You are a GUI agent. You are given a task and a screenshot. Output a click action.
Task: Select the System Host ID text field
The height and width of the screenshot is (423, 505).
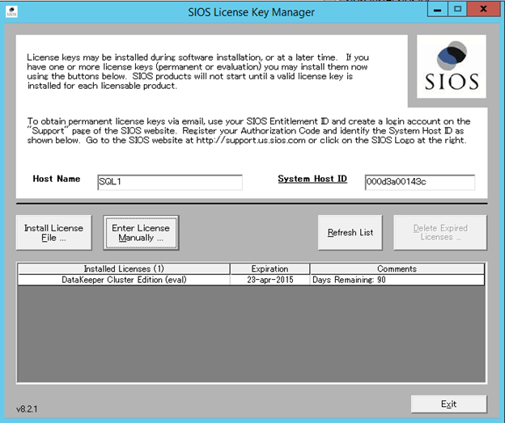[418, 182]
